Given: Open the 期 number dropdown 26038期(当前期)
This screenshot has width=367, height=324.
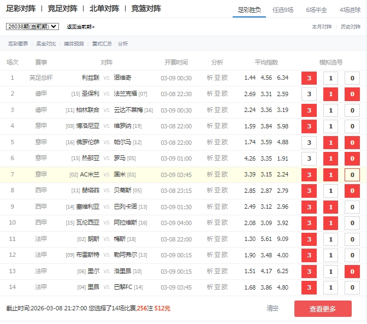Looking at the screenshot, I should tap(32, 26).
